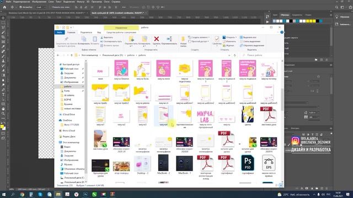353x198 pixels.
Task: Open Chrome from the Windows taskbar
Action: click(x=22, y=194)
